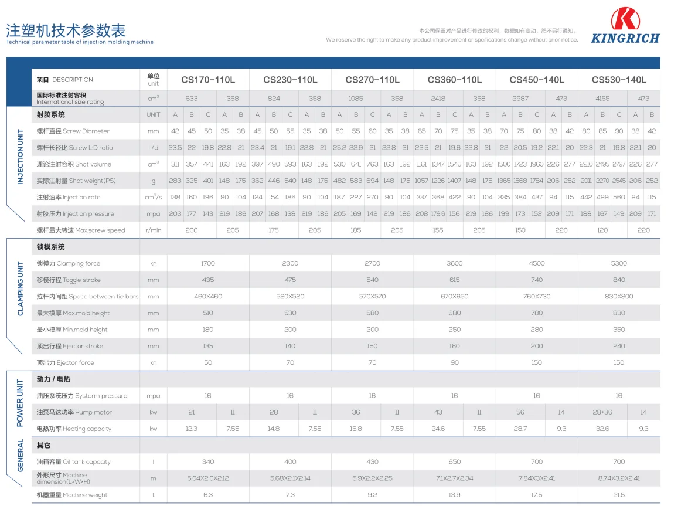
Task: Select the POWER UNIT vertical section label
Action: pos(21,403)
